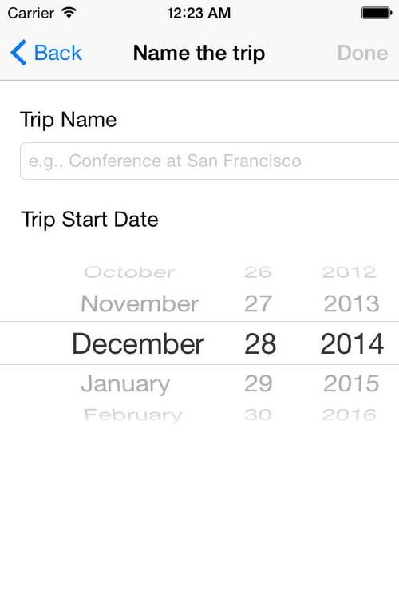Set year to 2013 in picker

coord(351,304)
